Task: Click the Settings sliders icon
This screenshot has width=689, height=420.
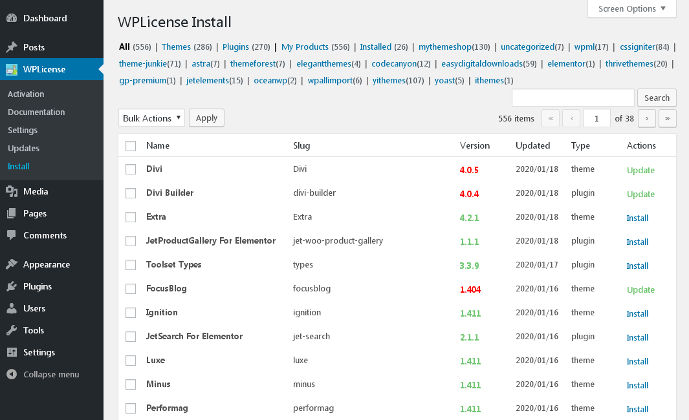Action: [12, 352]
